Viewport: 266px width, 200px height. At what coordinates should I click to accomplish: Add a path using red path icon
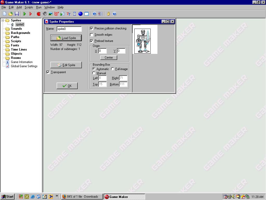(x=56, y=14)
